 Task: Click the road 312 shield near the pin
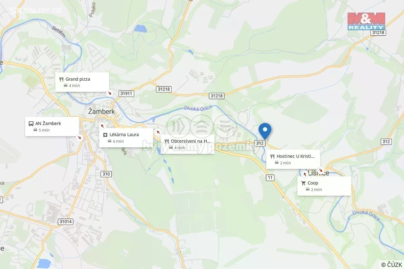(260, 143)
